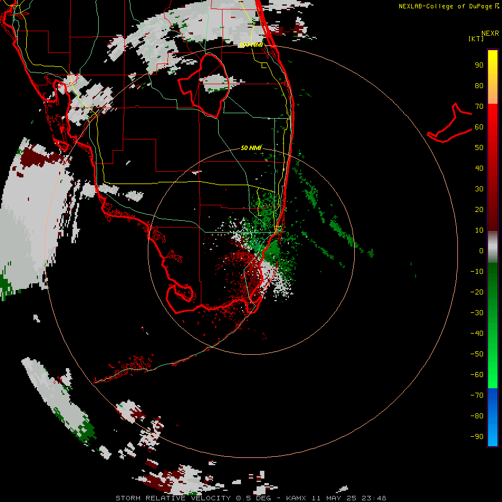Click the -80 value on velocity scale
502x502 pixels.
pyautogui.click(x=477, y=416)
